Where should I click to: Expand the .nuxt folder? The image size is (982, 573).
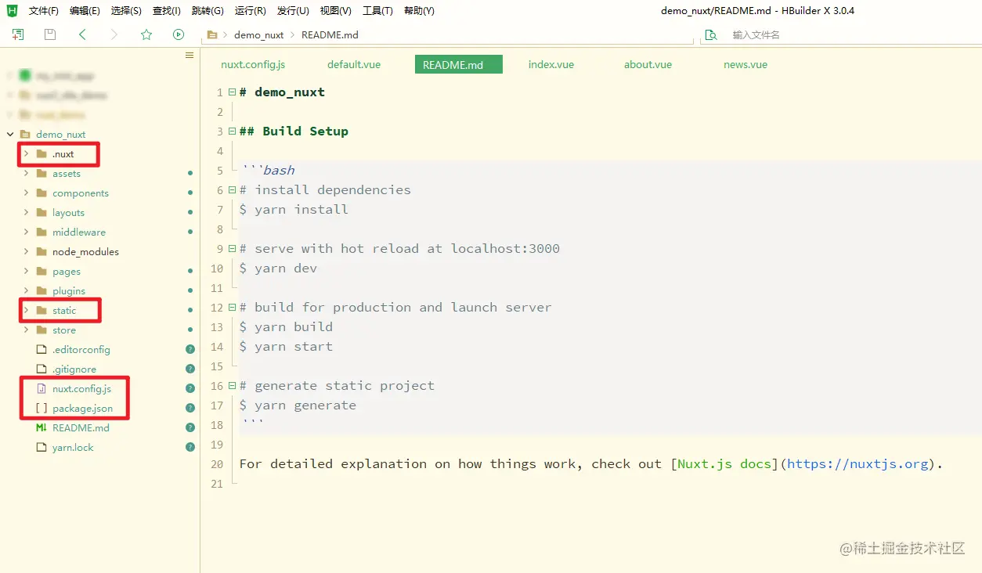[x=26, y=154]
